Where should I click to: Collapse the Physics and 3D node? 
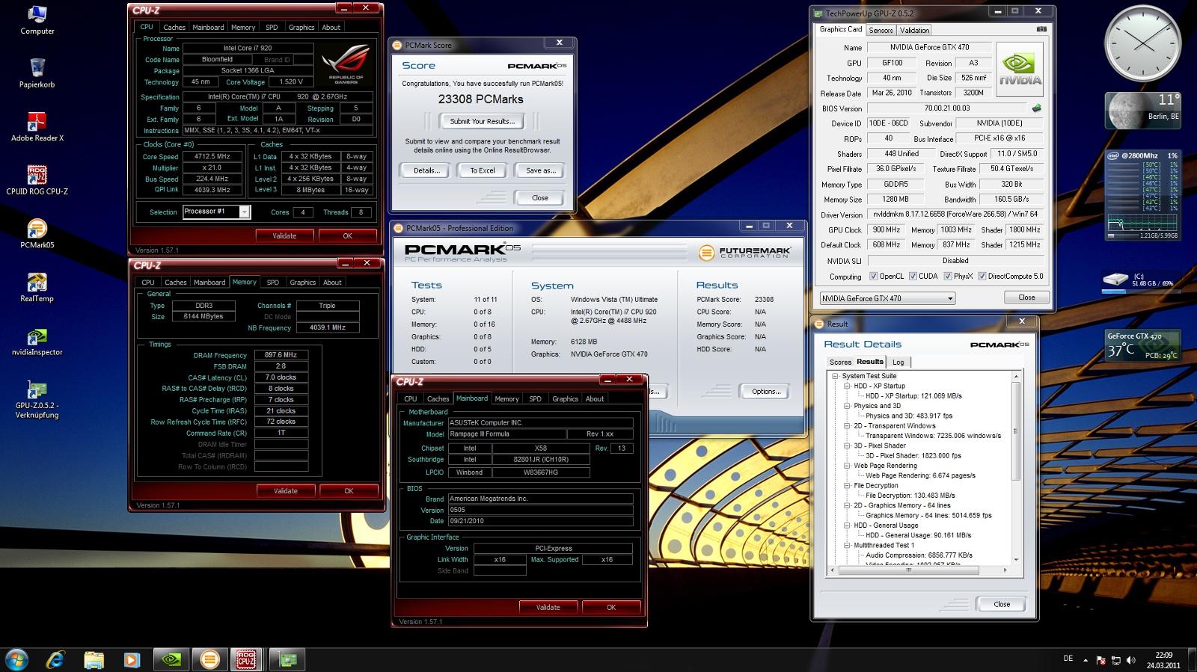[x=848, y=406]
